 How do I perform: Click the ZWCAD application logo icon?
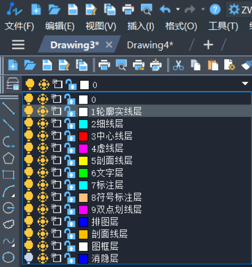click(14, 9)
